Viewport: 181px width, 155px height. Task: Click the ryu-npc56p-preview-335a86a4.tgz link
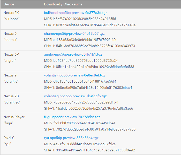coord(71,138)
